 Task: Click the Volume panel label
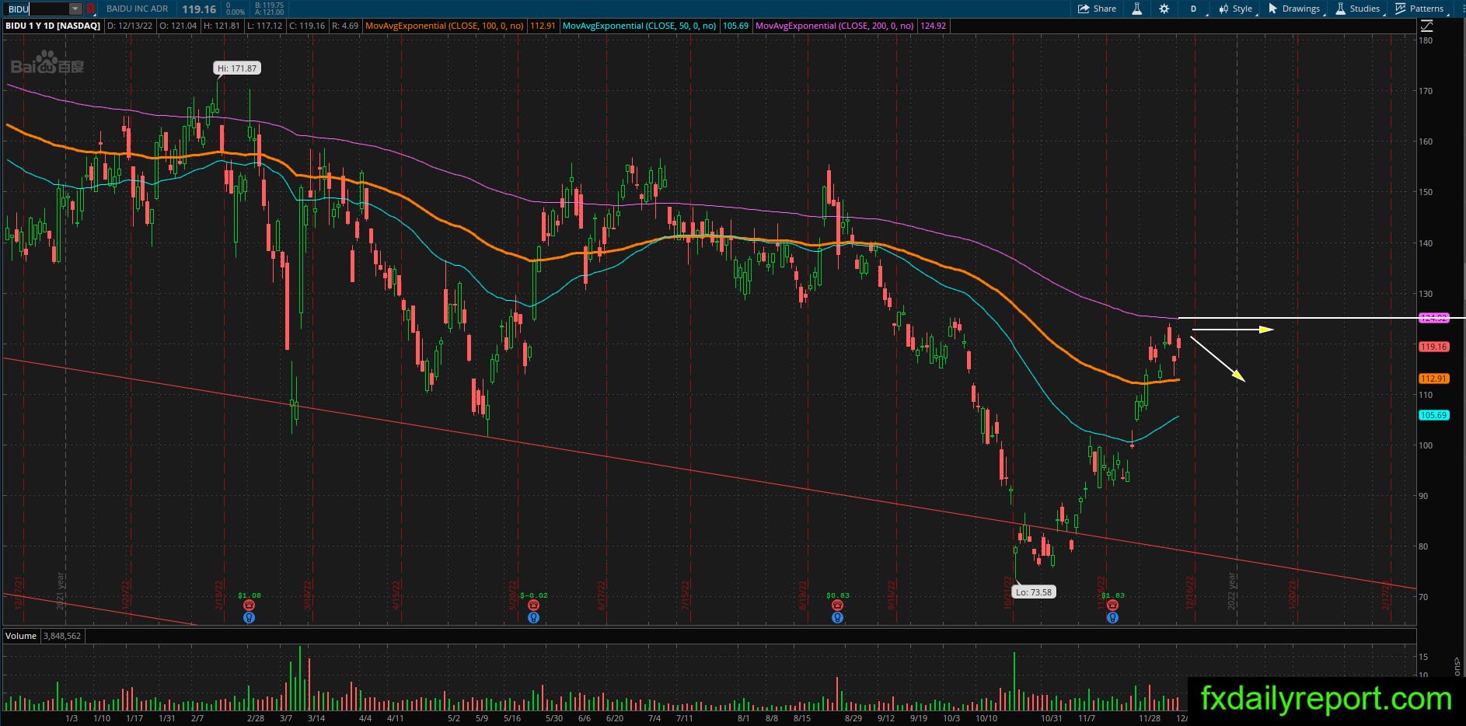21,636
